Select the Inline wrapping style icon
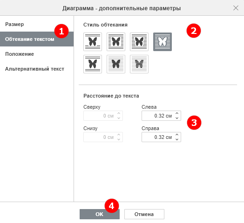Screen dimensions: 244x223 click(x=93, y=42)
